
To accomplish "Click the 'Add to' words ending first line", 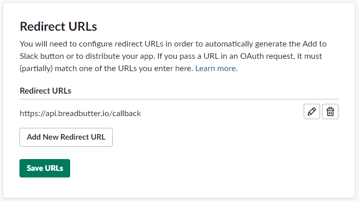I will 314,44.
